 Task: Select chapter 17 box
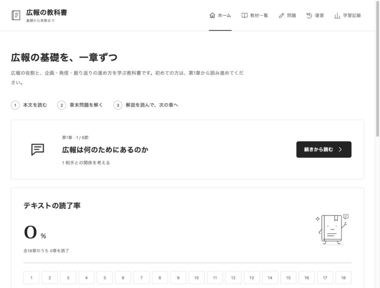tap(325, 278)
